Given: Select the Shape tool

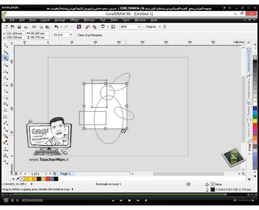Looking at the screenshot, I should click(x=5, y=52).
